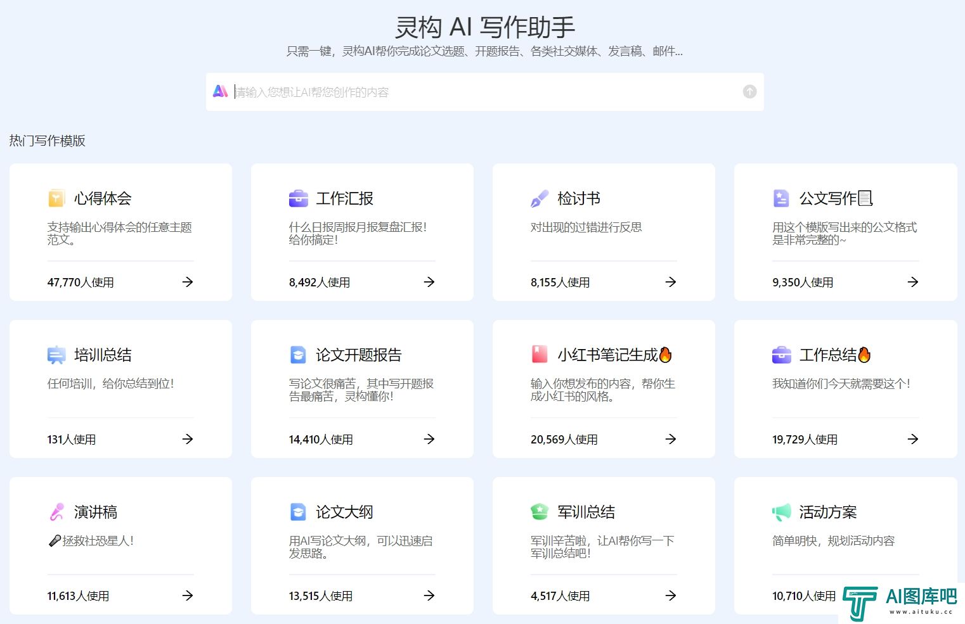965x624 pixels.
Task: Click the 灵构 AI 写作助手 page title
Action: pos(485,27)
